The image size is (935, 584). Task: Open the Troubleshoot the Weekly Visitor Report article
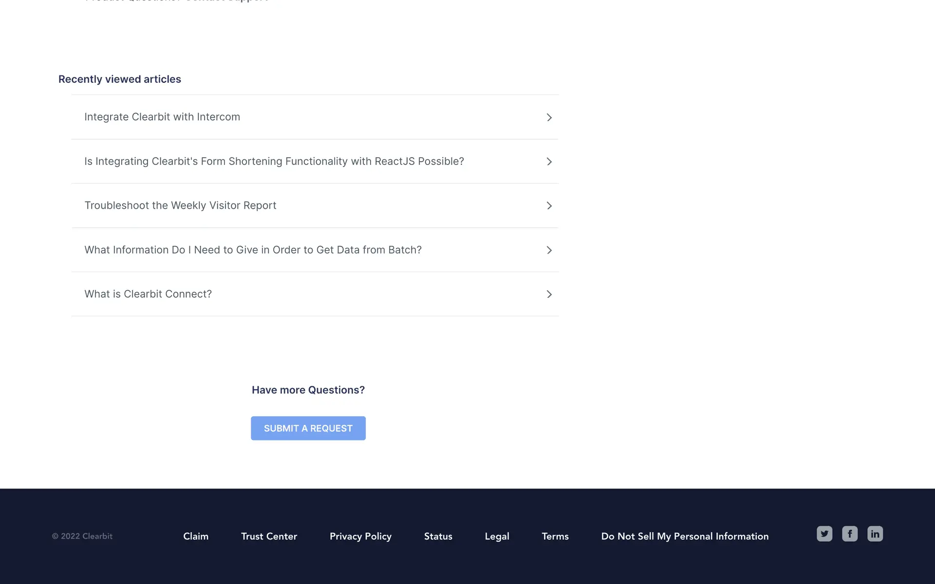pos(180,205)
